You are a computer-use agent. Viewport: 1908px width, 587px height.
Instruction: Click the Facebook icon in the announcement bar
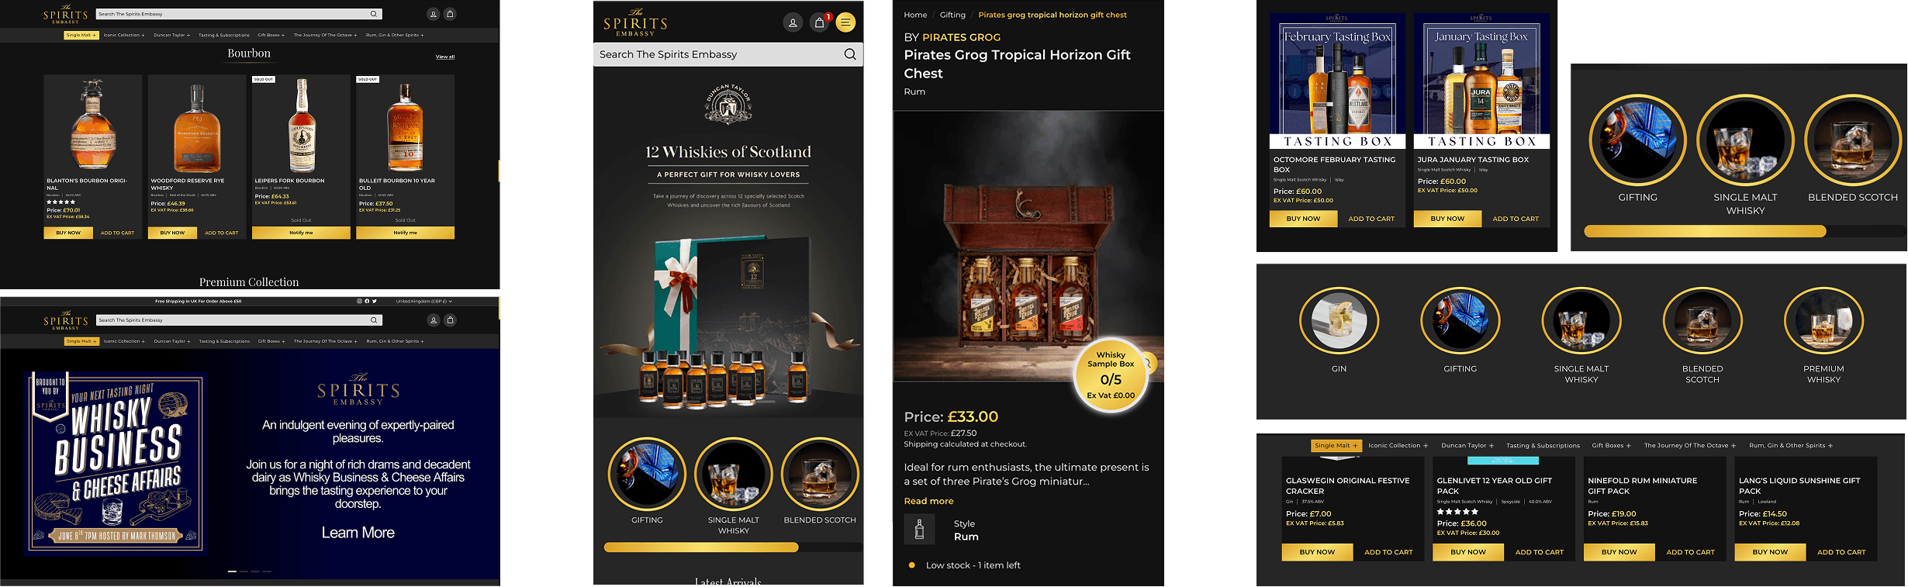coord(367,301)
